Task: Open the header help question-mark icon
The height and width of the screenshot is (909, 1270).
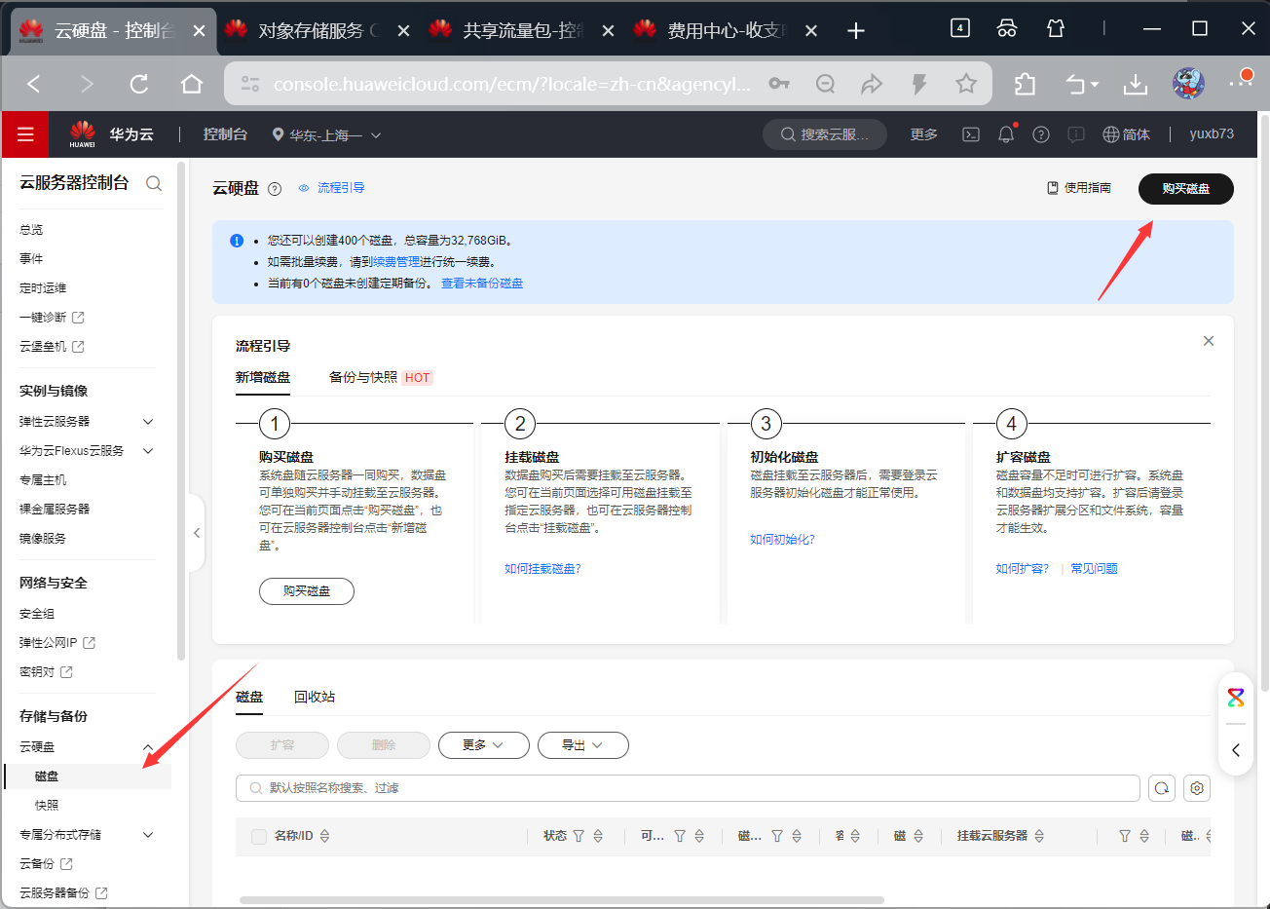Action: (x=1041, y=134)
